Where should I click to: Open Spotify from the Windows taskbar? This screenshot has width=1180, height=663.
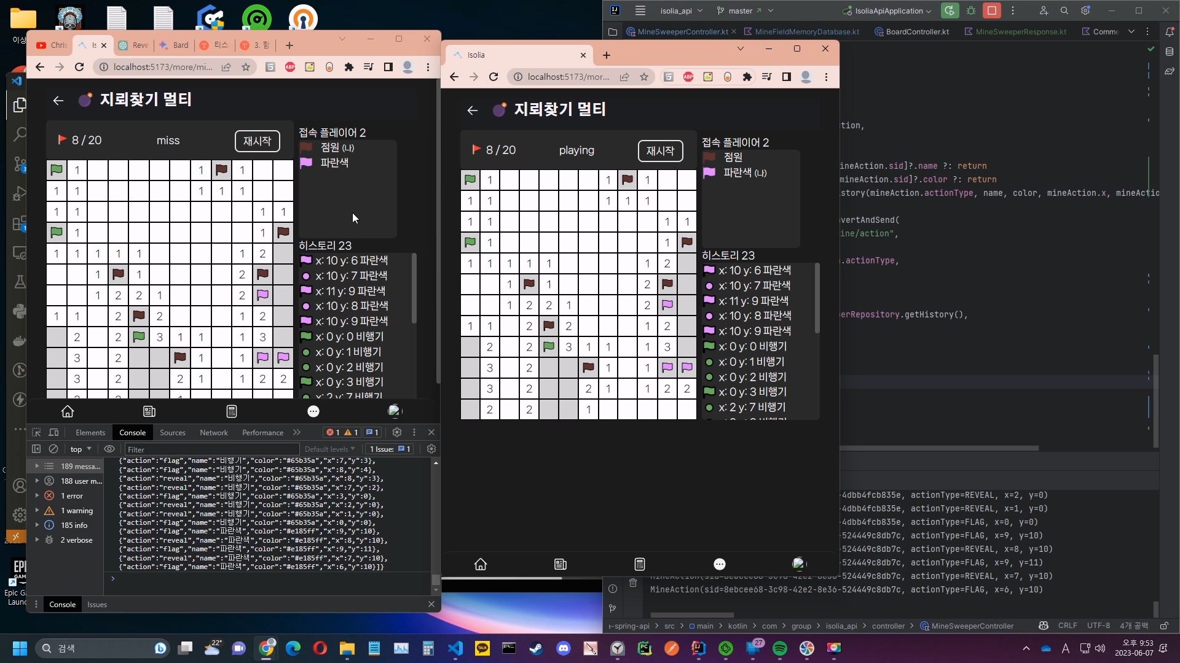coord(779,648)
